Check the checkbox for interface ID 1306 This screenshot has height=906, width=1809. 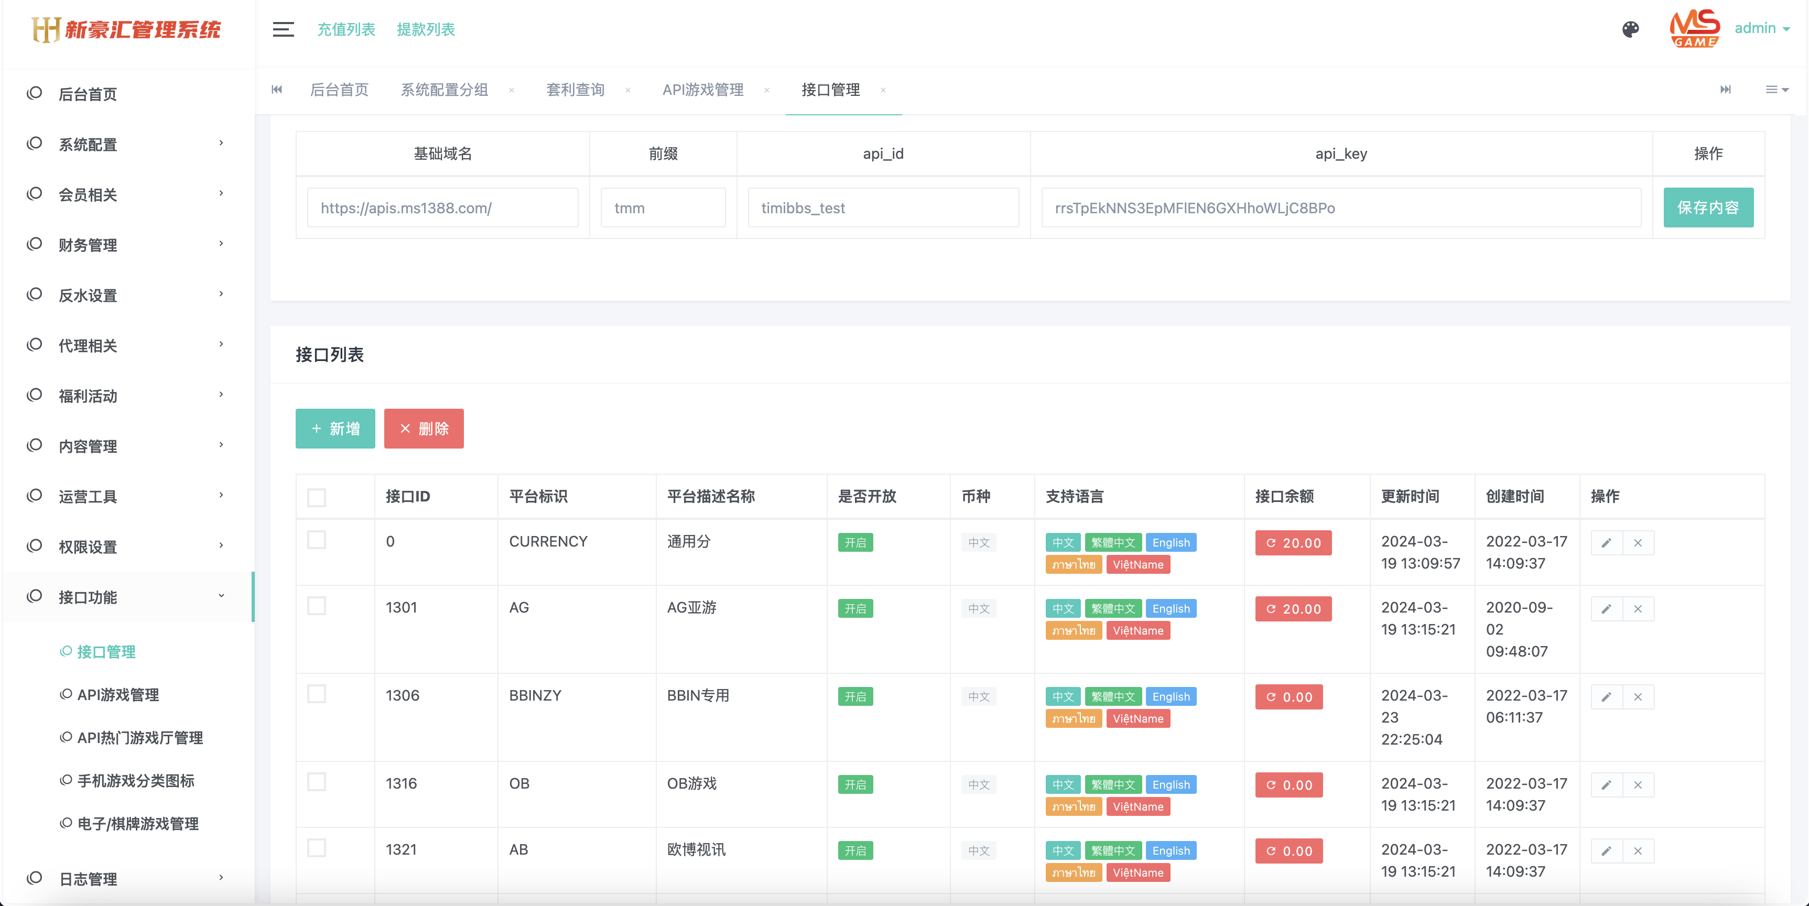[317, 693]
